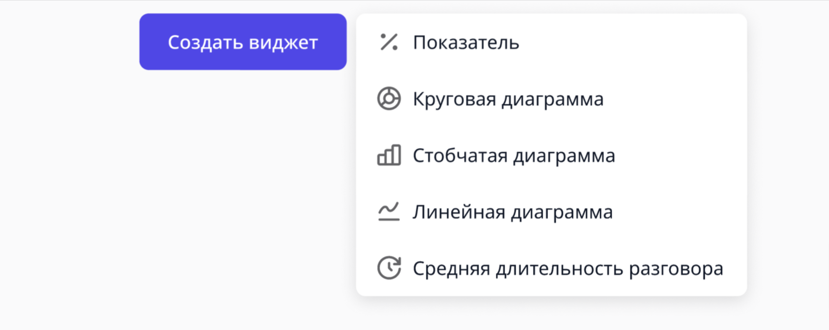This screenshot has width=829, height=330.
Task: Click the pie chart icon
Action: pos(389,99)
